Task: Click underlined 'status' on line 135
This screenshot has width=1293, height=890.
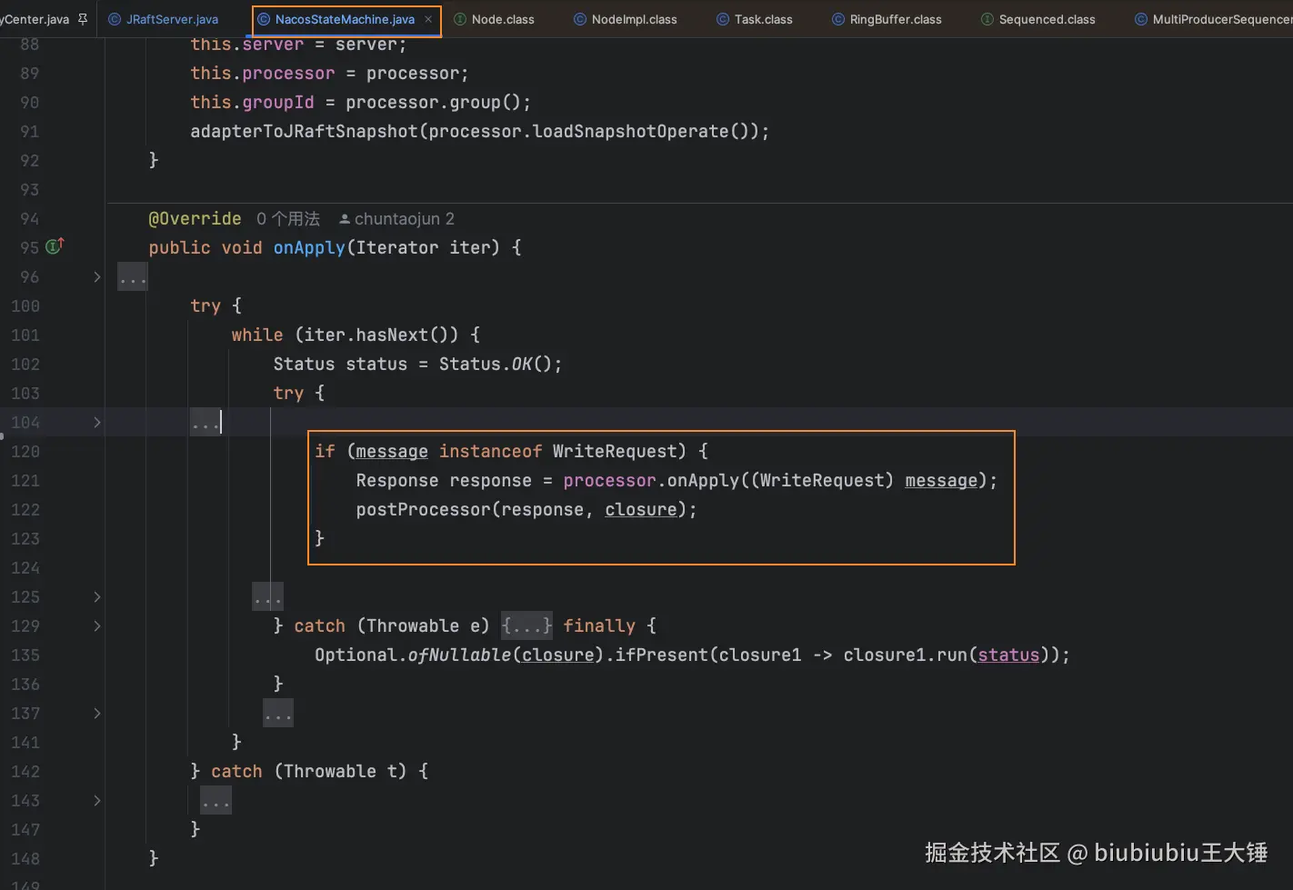Action: [x=1008, y=655]
